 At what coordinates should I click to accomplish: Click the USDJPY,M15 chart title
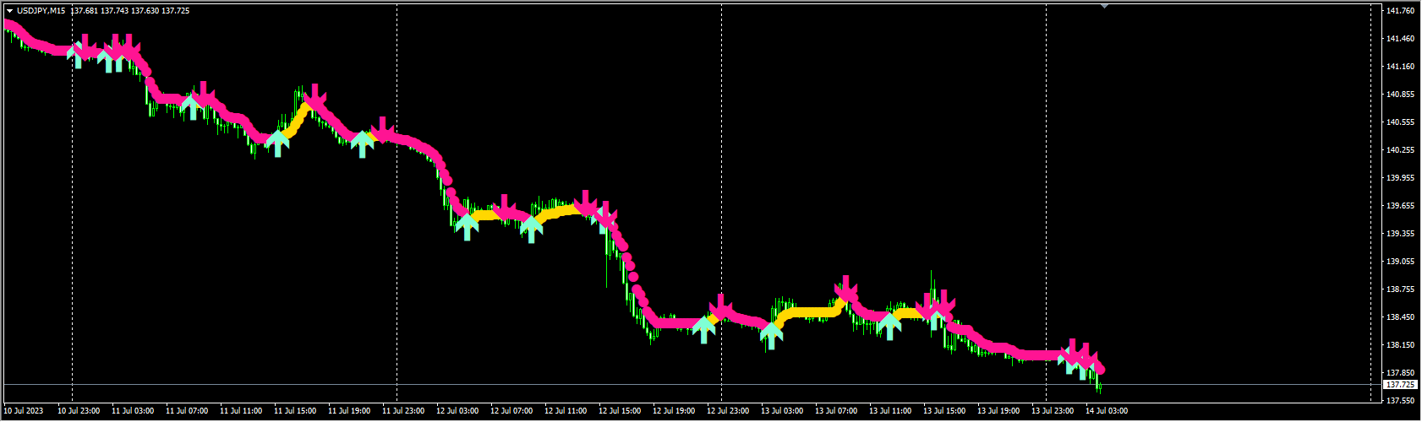(41, 11)
